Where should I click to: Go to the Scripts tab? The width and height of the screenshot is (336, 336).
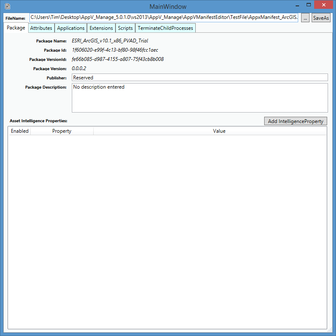tap(125, 28)
